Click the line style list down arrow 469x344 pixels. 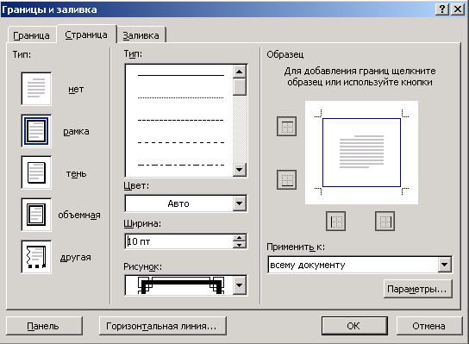pyautogui.click(x=240, y=170)
